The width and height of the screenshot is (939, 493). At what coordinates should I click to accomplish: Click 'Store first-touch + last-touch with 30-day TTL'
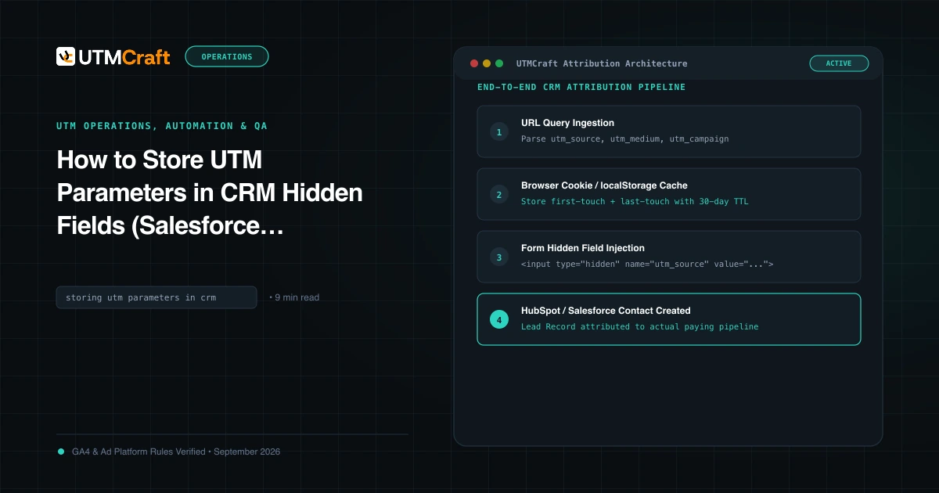[x=635, y=201]
